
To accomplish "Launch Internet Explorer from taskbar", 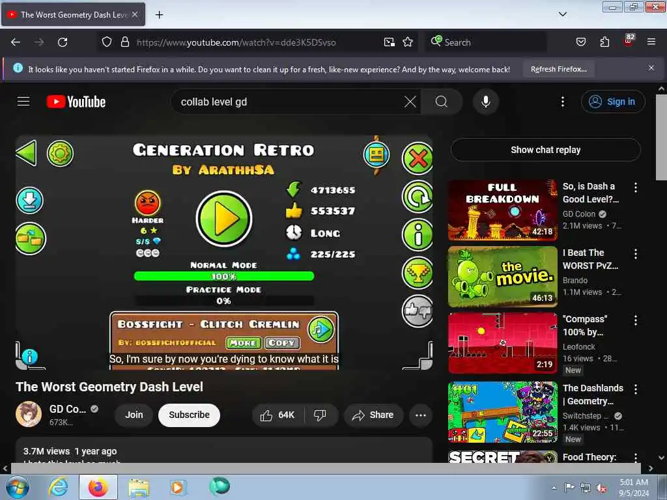I will coord(58,487).
